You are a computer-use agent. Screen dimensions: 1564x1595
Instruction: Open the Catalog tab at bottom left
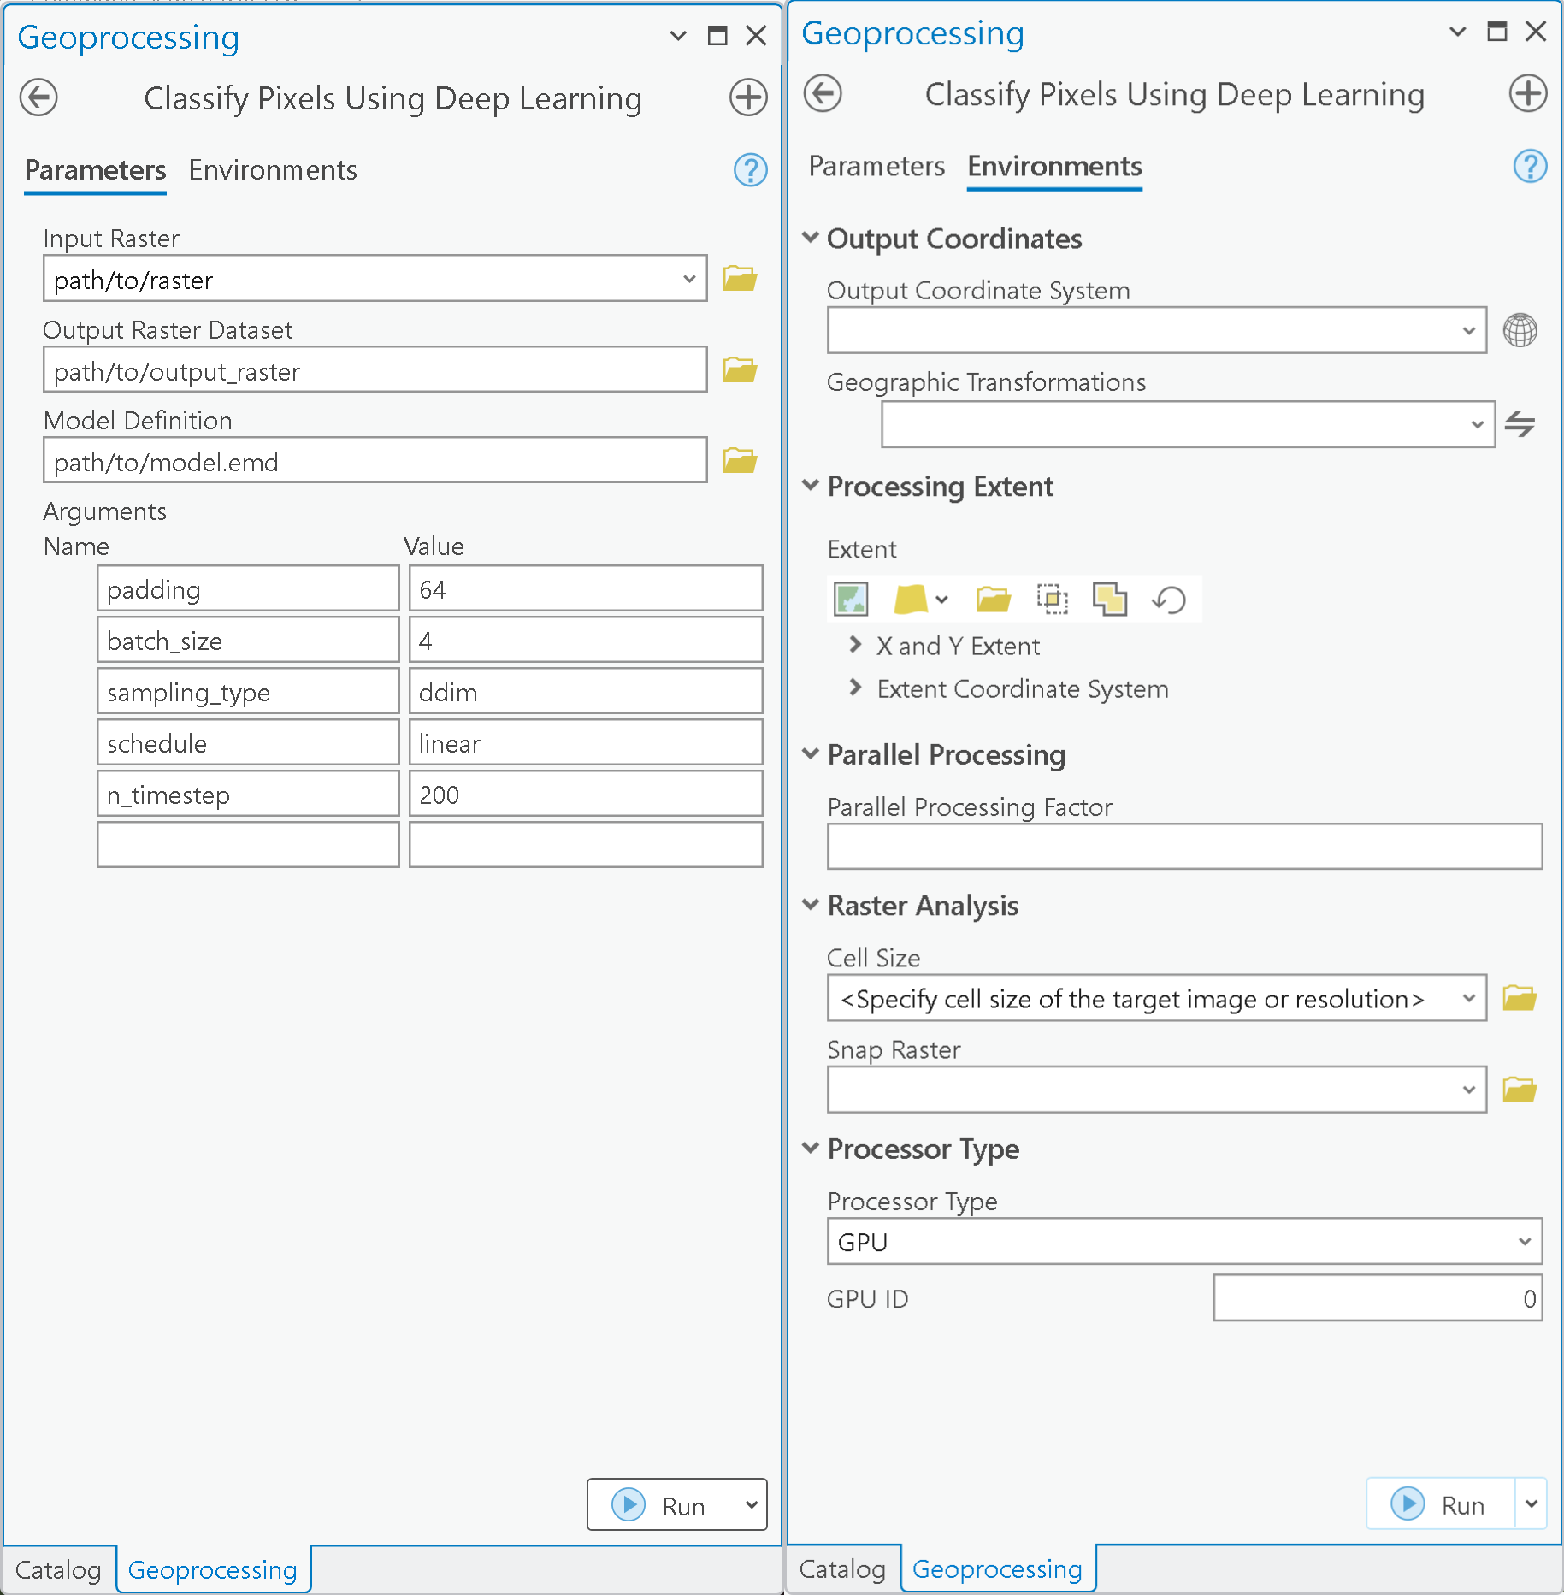coord(58,1570)
